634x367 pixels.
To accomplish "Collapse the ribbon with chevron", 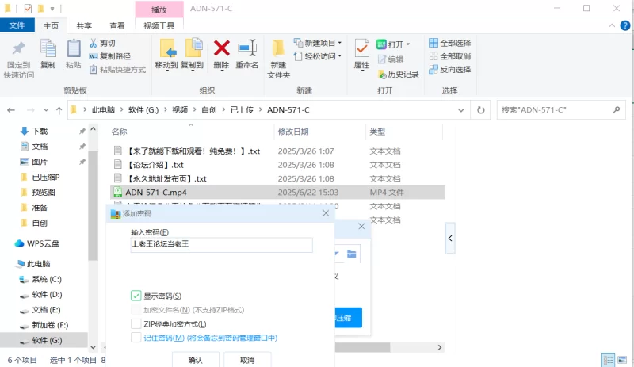I will click(x=612, y=26).
